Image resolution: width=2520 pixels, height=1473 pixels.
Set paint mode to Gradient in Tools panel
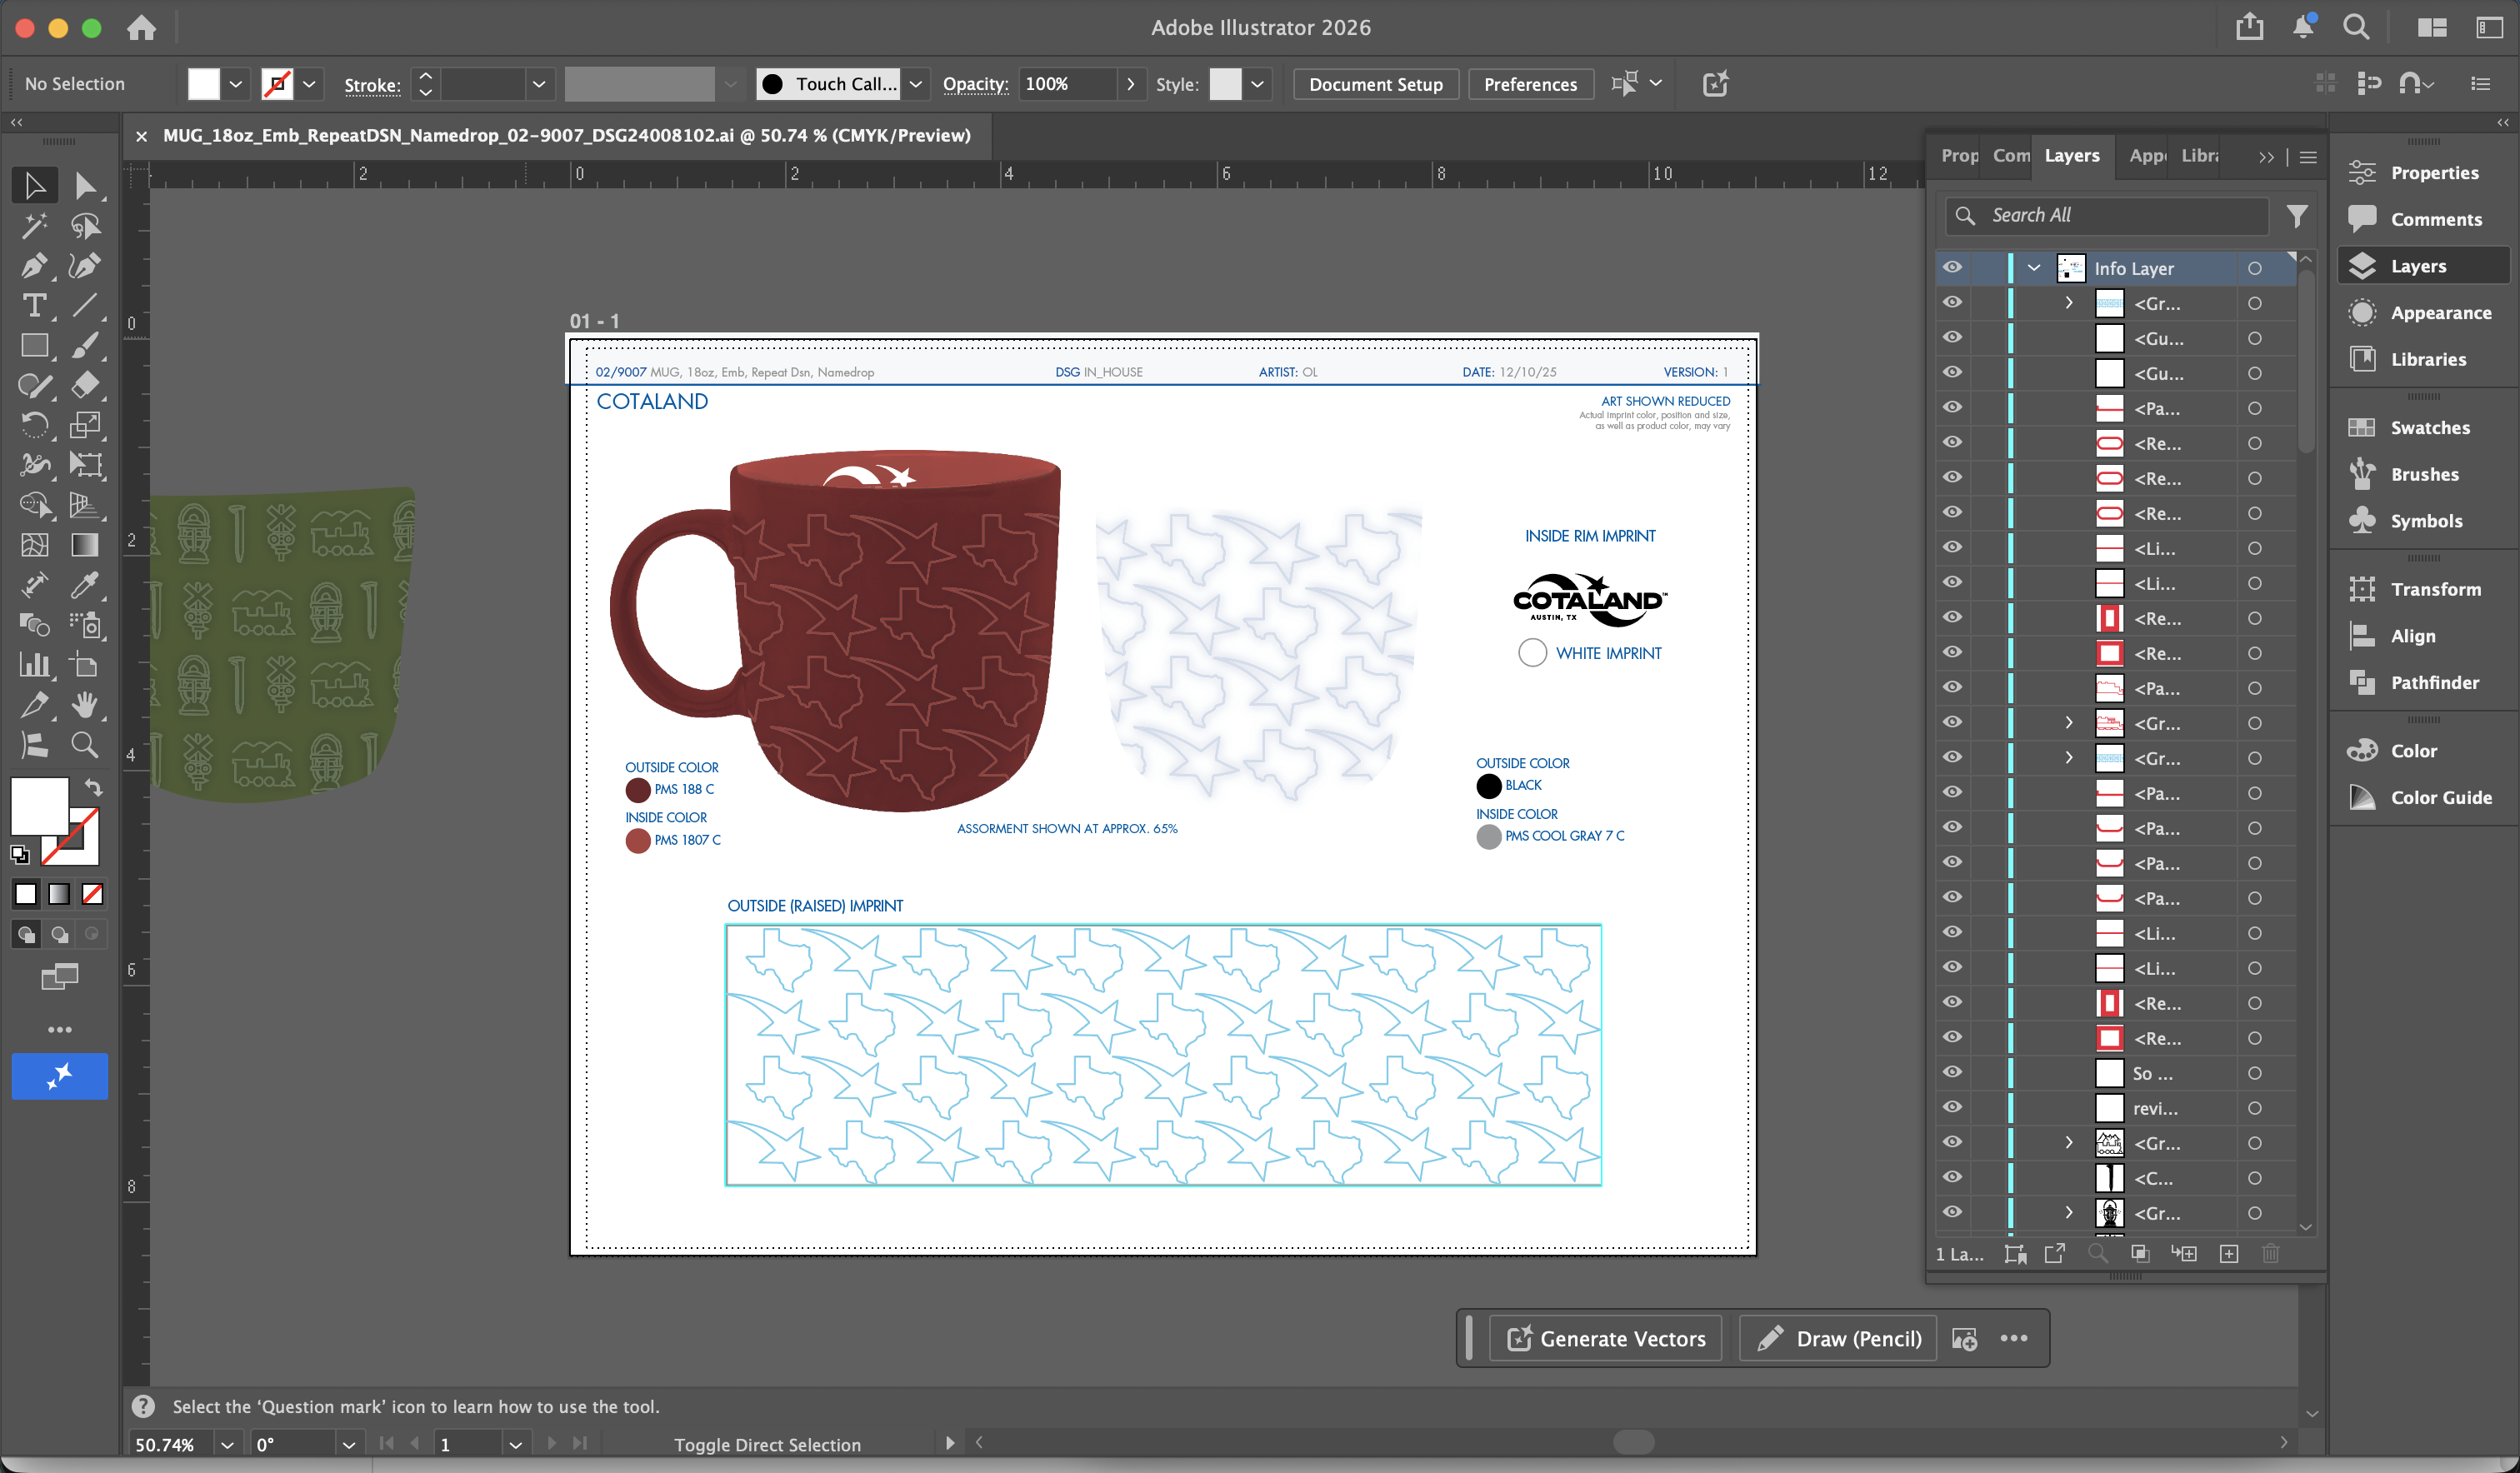pyautogui.click(x=59, y=894)
